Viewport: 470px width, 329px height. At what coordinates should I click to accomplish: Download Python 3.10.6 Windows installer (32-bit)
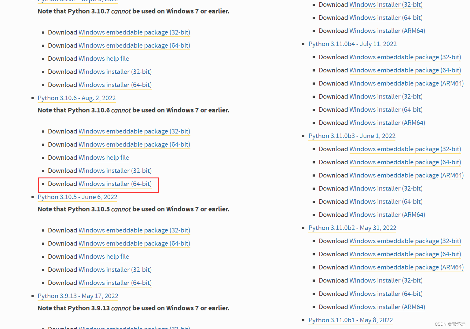click(x=115, y=171)
